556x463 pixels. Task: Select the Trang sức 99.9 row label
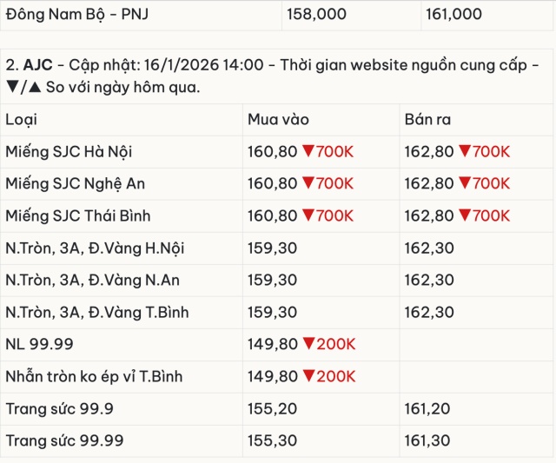coord(58,408)
